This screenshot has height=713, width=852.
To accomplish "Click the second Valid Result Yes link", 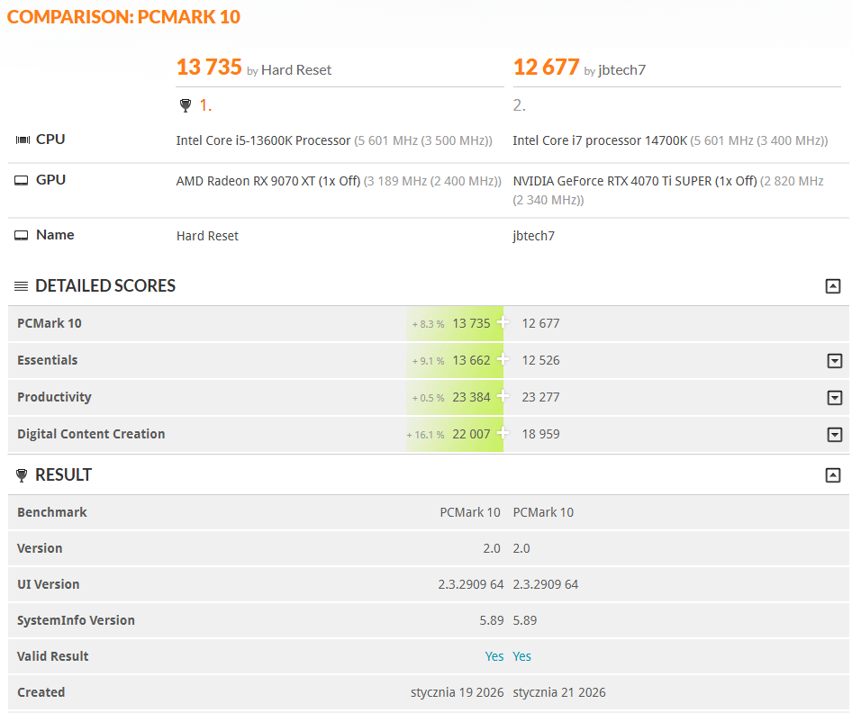I will 522,656.
